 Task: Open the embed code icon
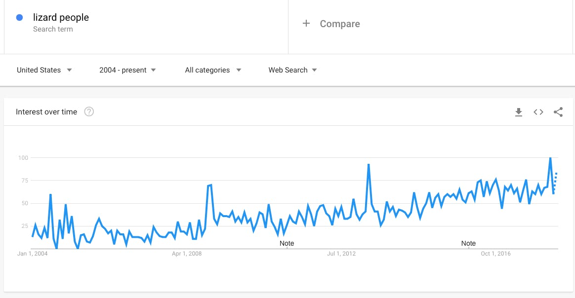[x=538, y=112]
